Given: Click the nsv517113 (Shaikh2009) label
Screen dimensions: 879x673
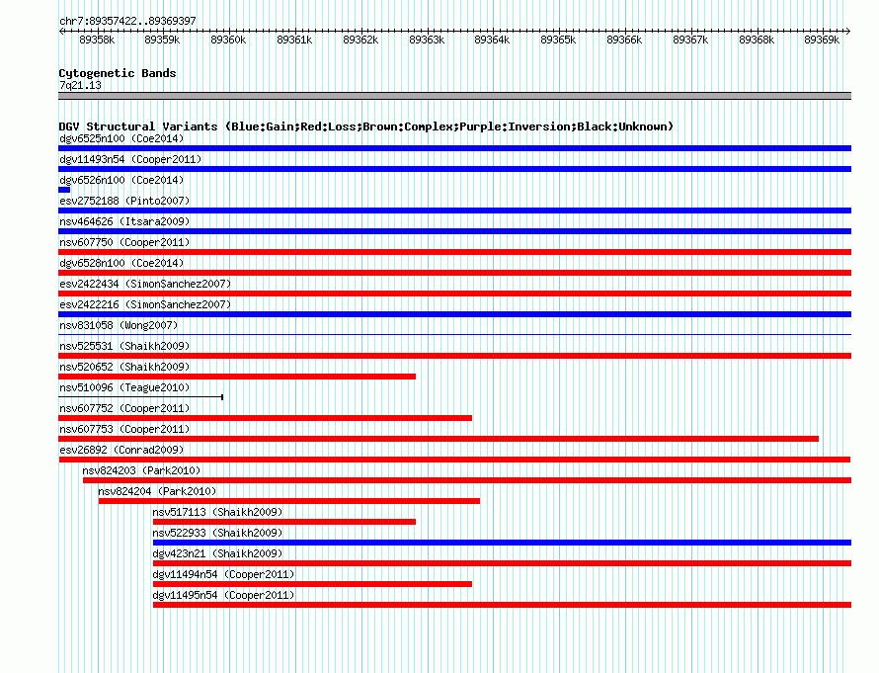Looking at the screenshot, I should [x=217, y=512].
